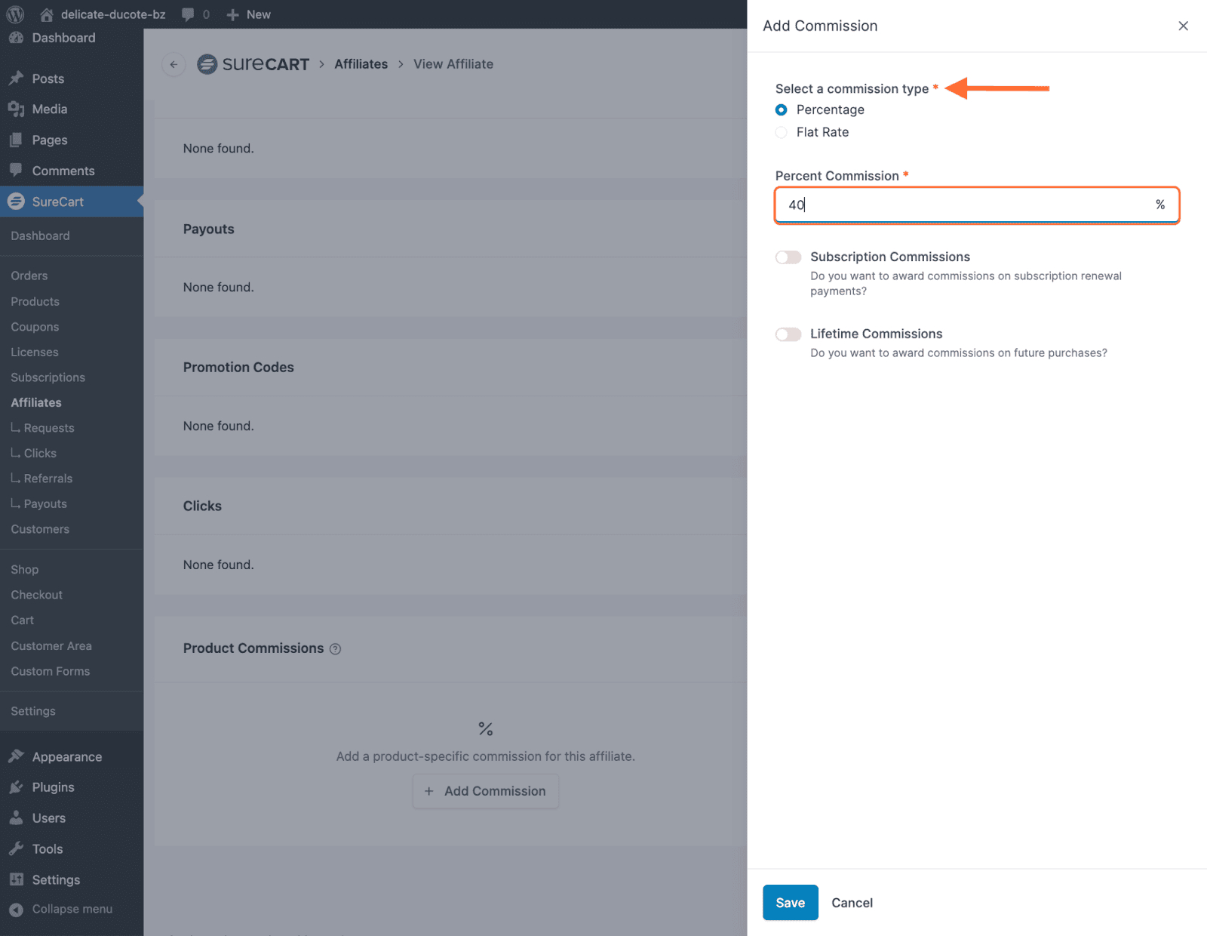Click the comments bubble icon in admin bar

(x=189, y=14)
